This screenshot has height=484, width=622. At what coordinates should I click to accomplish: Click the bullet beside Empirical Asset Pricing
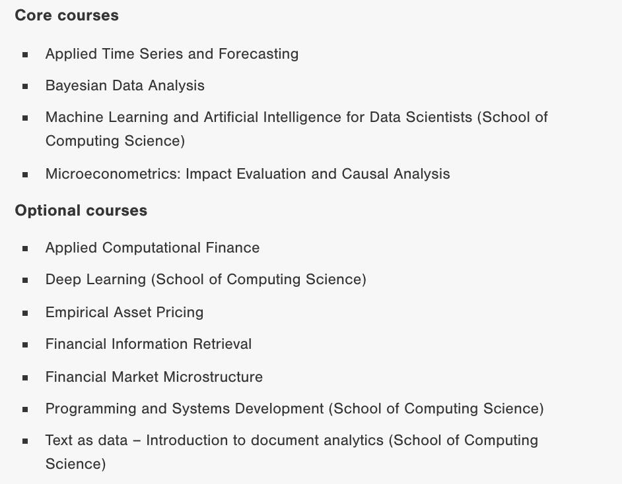tap(25, 313)
